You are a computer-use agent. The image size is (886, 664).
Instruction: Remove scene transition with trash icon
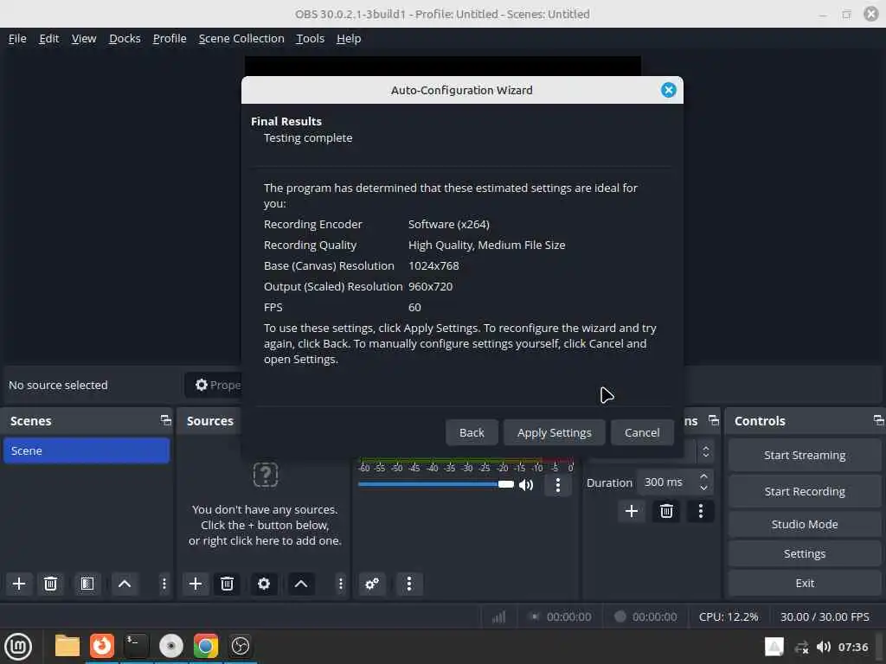click(x=666, y=511)
